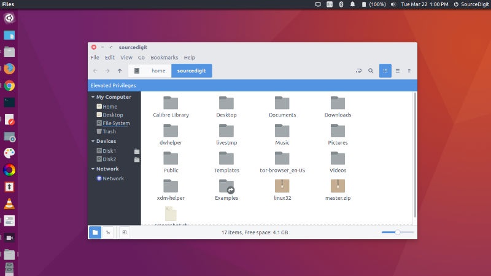Switch to icon grid view
Screen dimensions: 491x276
click(385, 71)
